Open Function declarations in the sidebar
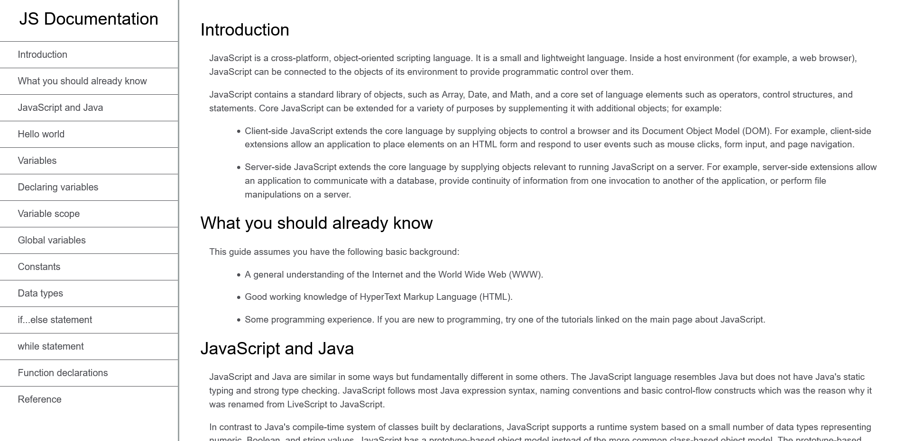Viewport: 904px width, 441px height. pos(63,373)
